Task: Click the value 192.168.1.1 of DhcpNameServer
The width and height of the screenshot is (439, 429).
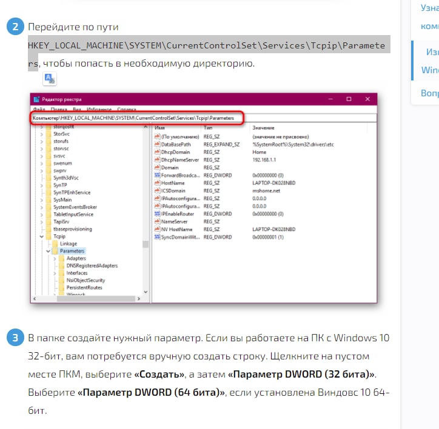Action: 264,160
